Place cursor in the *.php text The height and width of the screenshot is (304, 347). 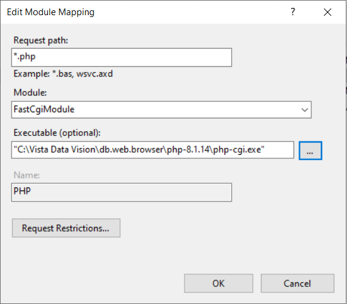24,56
